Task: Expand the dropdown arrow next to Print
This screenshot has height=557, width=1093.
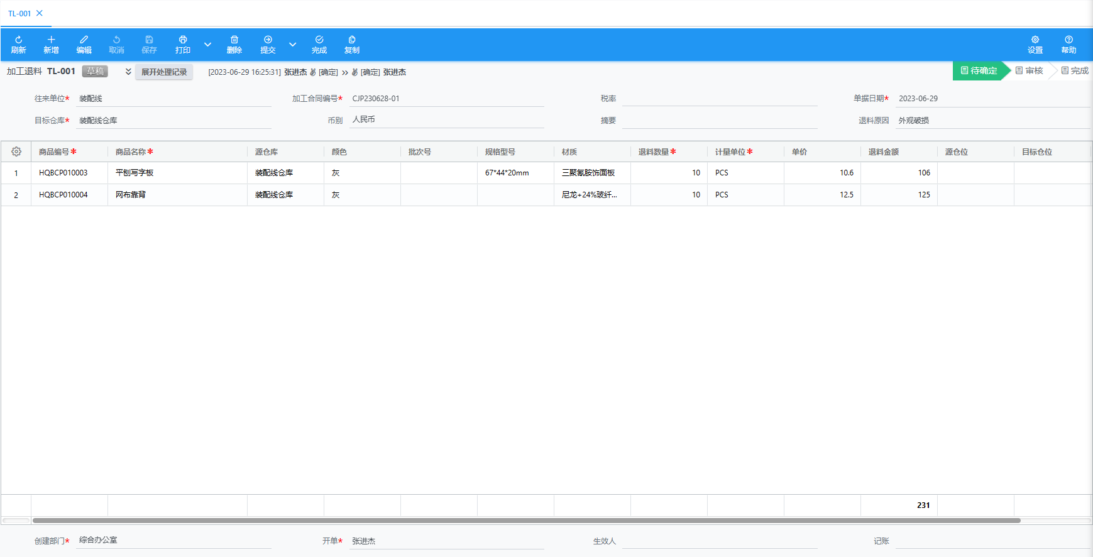Action: click(x=207, y=44)
